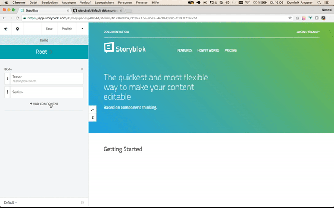Open the Pricing nav item
The image size is (334, 208).
(x=230, y=50)
